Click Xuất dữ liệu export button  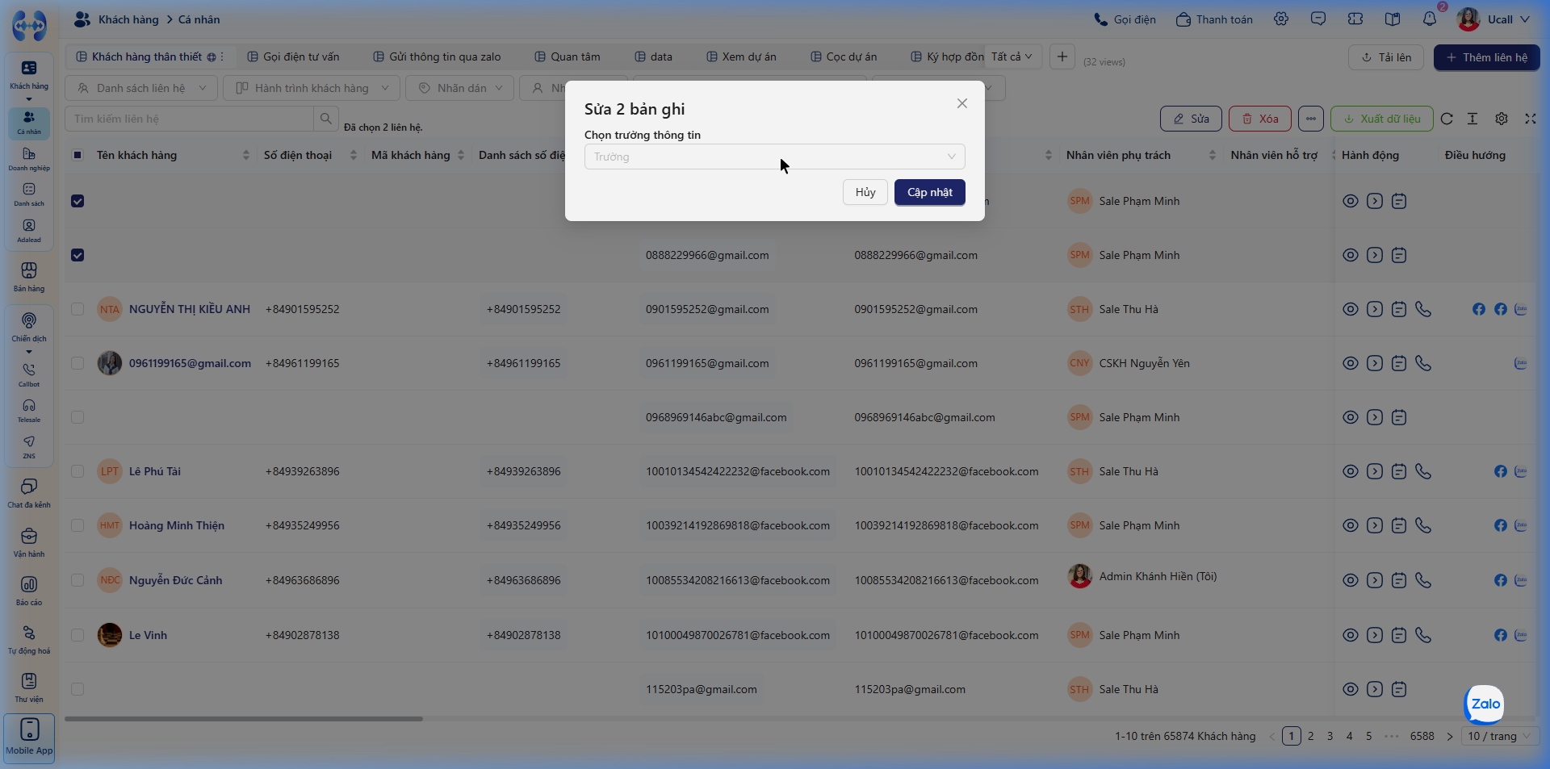click(x=1382, y=119)
